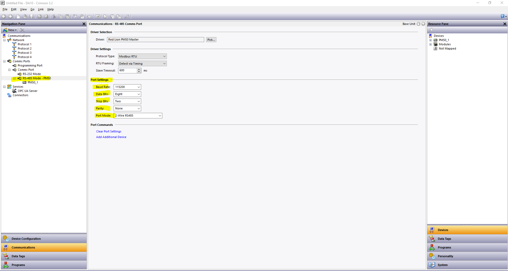Viewport: 508px width, 271px height.
Task: Click the Add Additional Device link
Action: [111, 137]
